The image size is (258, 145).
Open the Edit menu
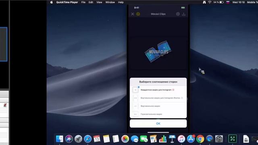tap(91, 2)
